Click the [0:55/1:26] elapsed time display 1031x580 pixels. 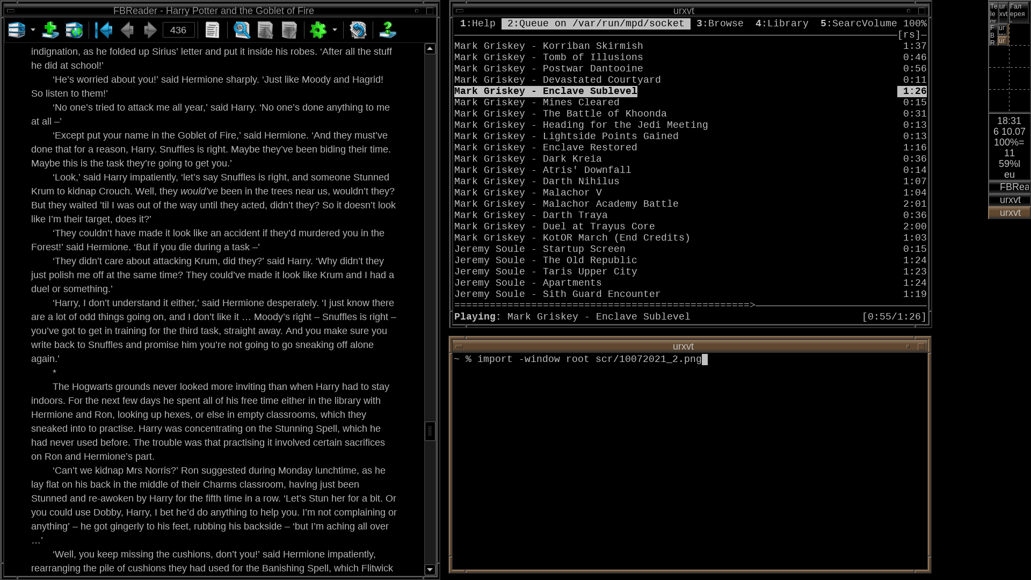pyautogui.click(x=894, y=317)
